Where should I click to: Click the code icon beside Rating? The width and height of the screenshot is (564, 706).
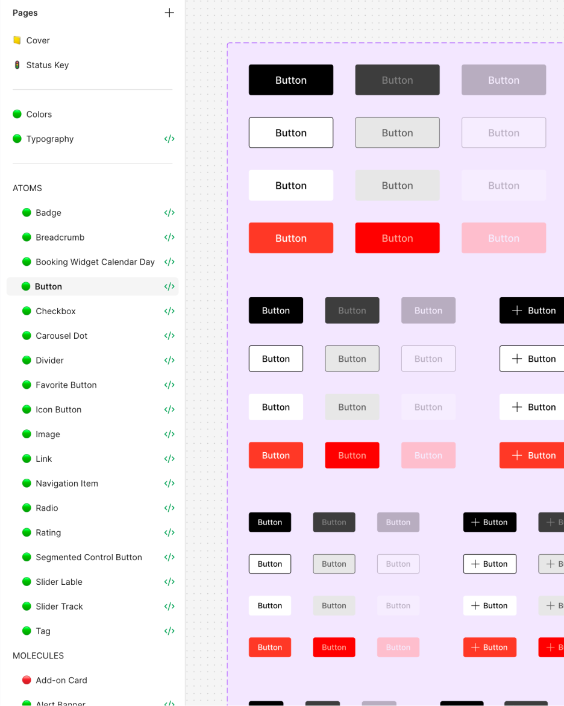tap(169, 532)
